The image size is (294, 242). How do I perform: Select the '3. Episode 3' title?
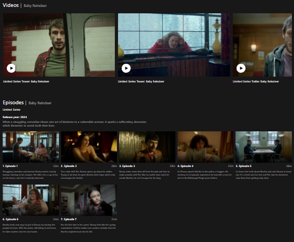point(127,166)
